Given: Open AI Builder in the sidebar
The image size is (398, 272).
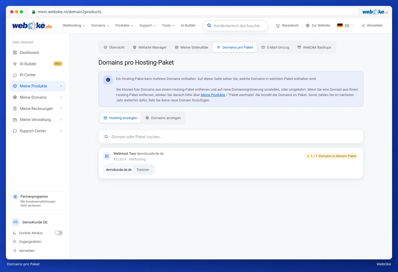Looking at the screenshot, I should pos(38,64).
